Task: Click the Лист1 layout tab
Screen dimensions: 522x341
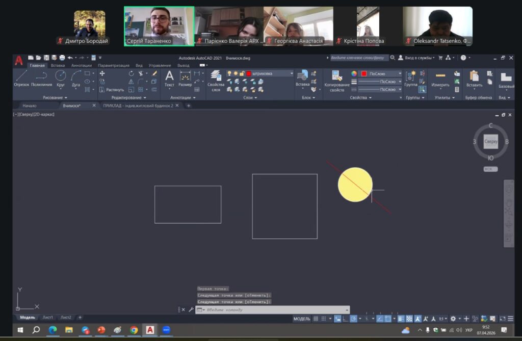Action: point(47,317)
